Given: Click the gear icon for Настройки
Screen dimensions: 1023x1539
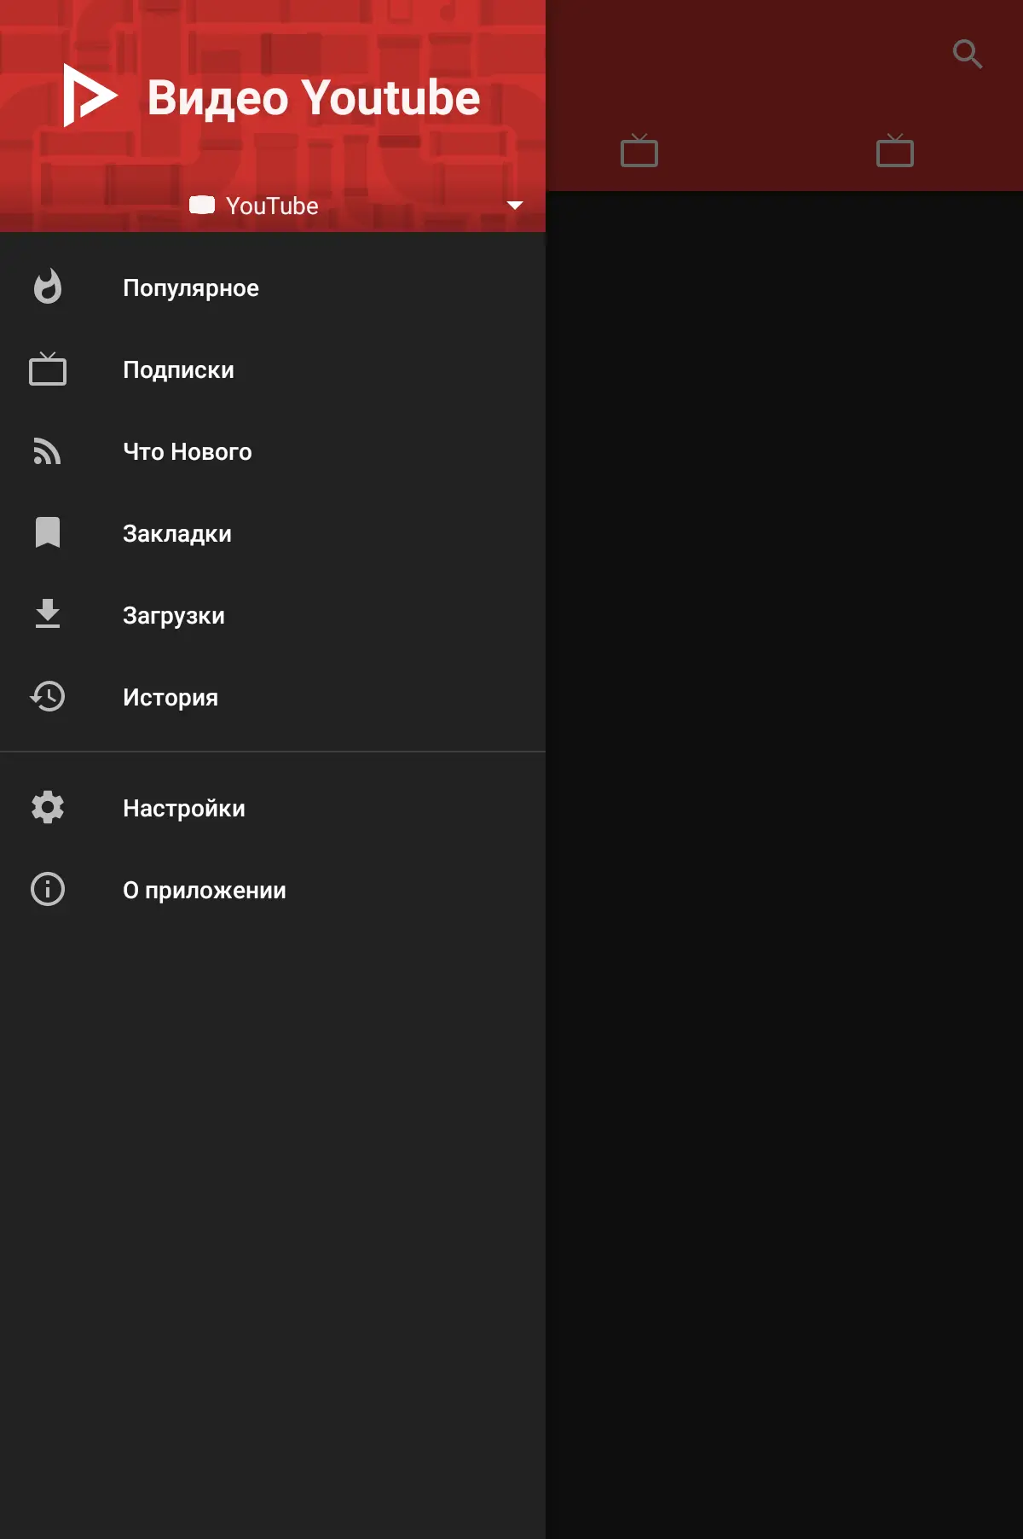Looking at the screenshot, I should [48, 807].
